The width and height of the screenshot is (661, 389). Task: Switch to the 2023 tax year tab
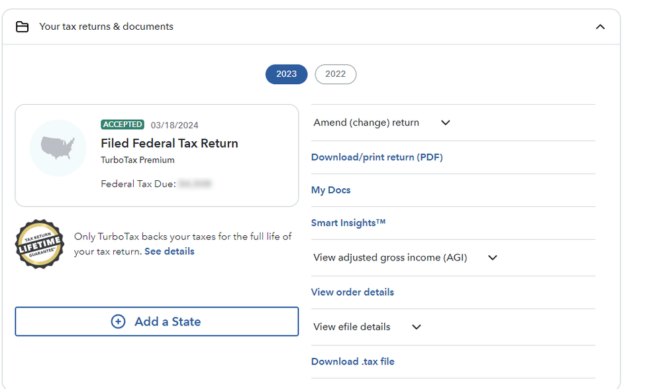point(286,74)
